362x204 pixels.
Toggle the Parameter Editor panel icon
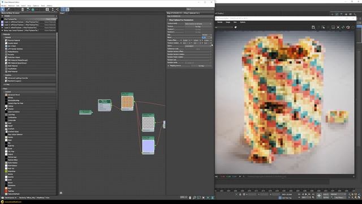click(67, 10)
